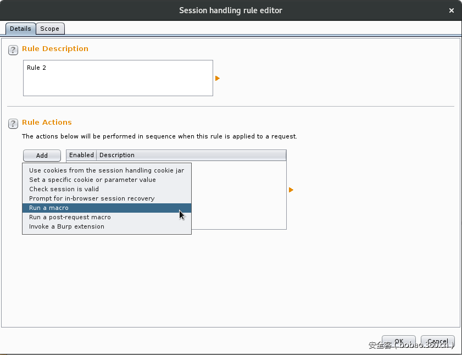Pick Check session is valid option
This screenshot has height=355, width=462.
click(64, 189)
